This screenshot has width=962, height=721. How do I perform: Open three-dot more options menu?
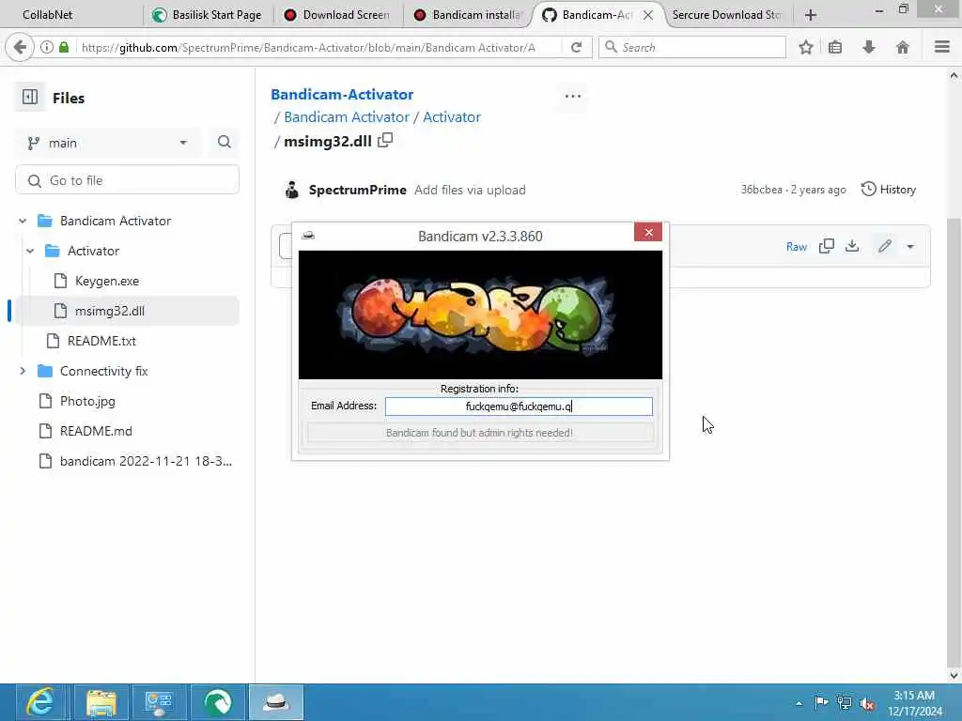pos(573,97)
